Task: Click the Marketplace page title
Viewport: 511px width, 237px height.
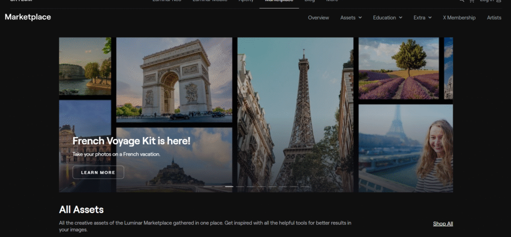Action: (x=28, y=17)
